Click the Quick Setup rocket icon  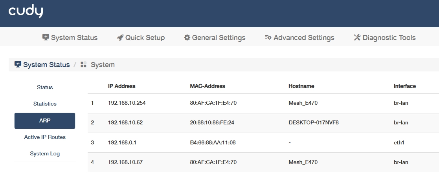(x=120, y=38)
